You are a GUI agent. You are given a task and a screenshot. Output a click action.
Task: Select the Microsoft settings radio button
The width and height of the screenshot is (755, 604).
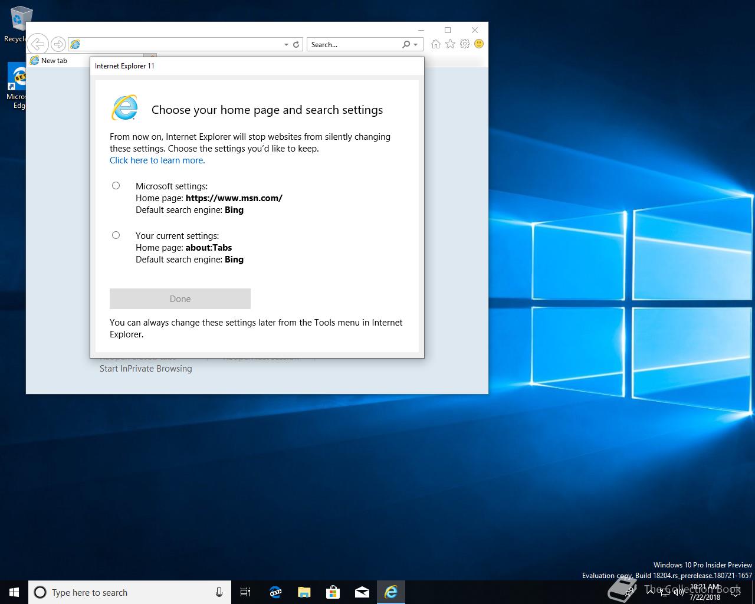click(x=116, y=186)
